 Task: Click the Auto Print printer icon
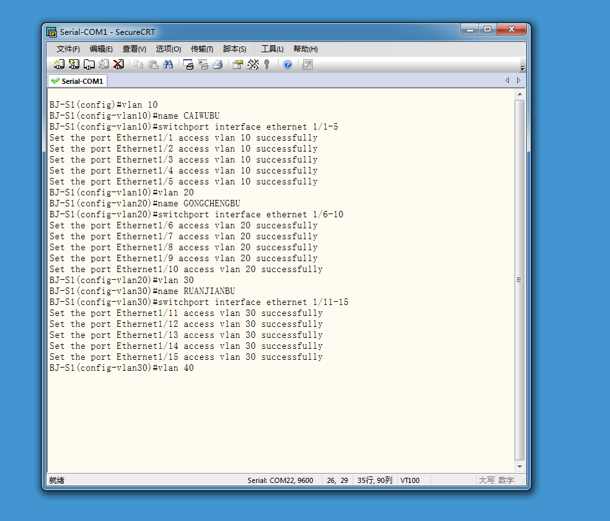pyautogui.click(x=218, y=64)
